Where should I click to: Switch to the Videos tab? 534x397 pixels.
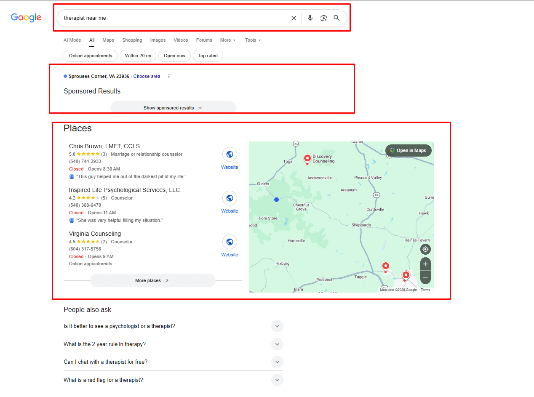(181, 40)
